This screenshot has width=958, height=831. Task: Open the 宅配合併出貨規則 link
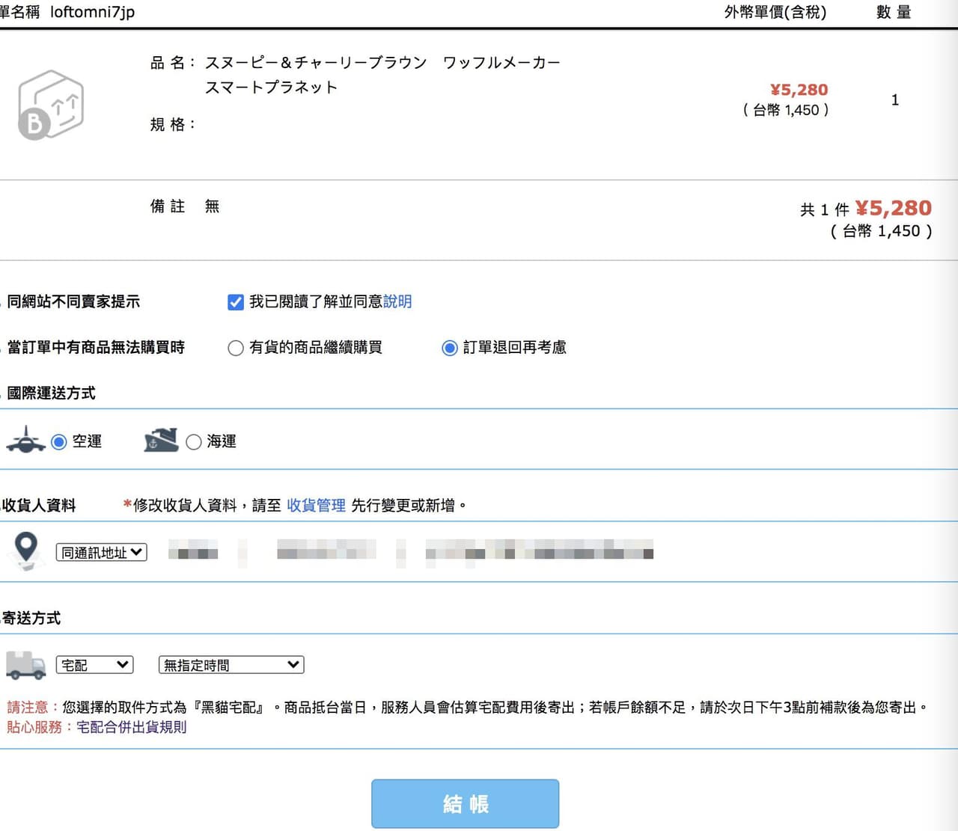(131, 727)
